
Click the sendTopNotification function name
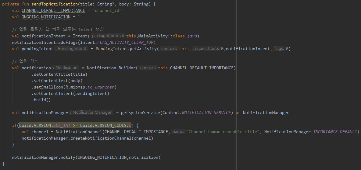point(55,4)
